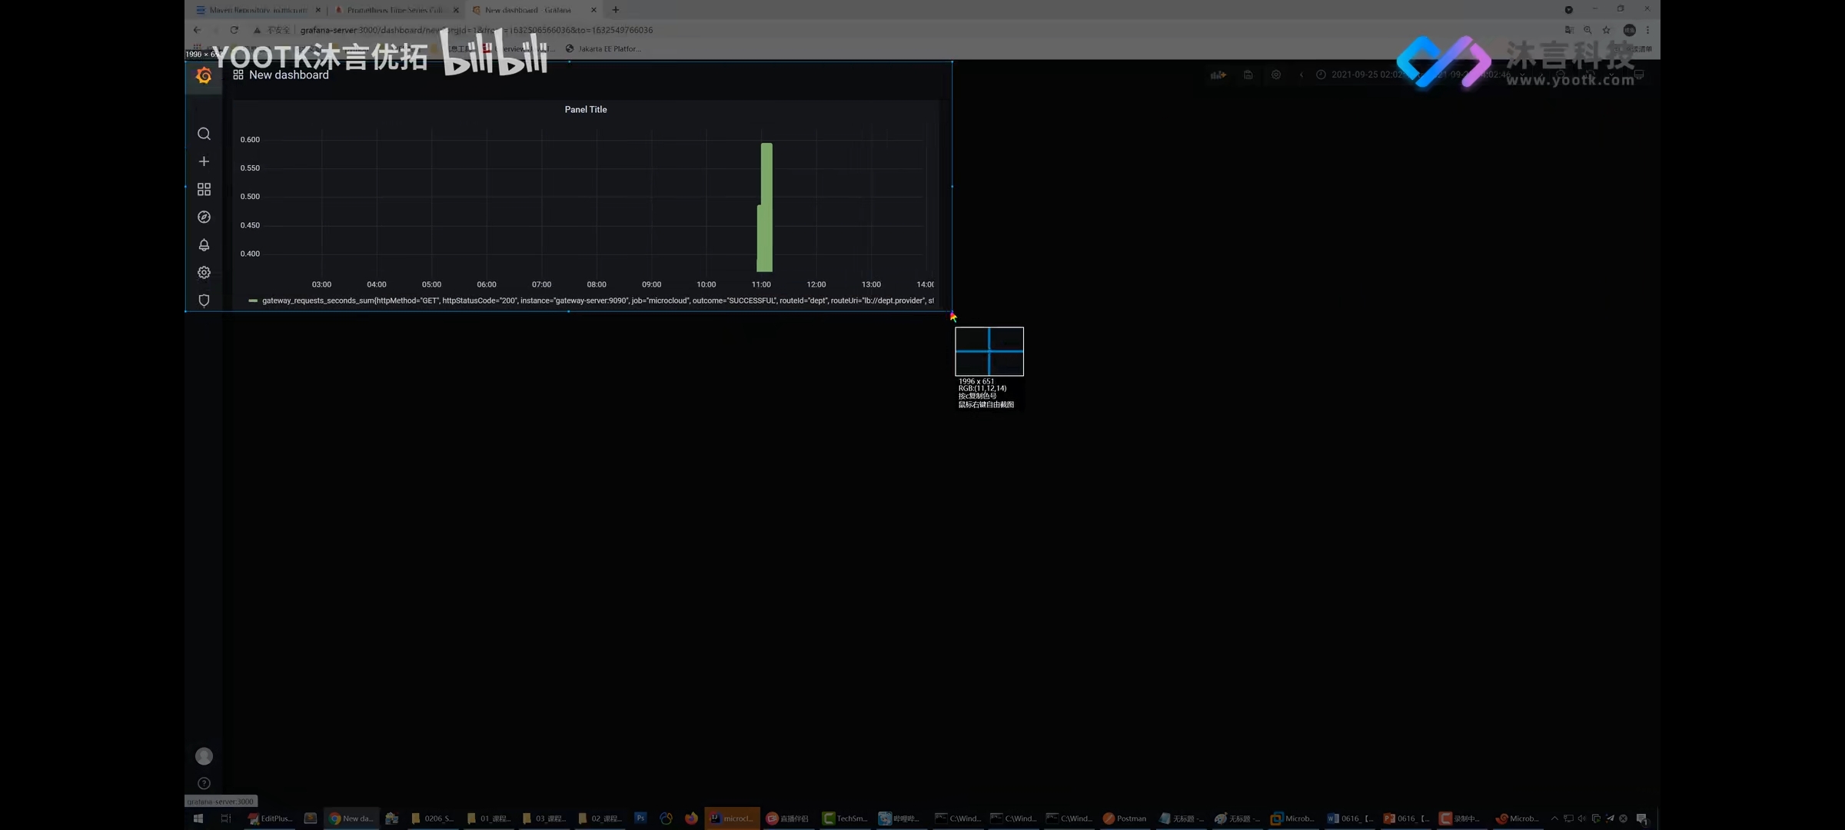
Task: Open user profile avatar in Grafana sidebar
Action: [204, 756]
